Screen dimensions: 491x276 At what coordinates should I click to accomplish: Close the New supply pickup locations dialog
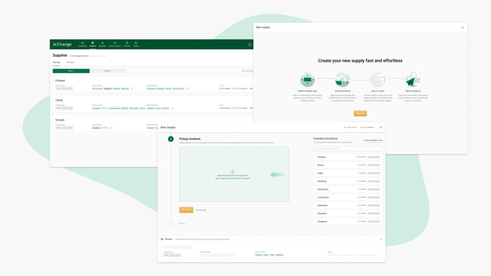click(x=380, y=127)
